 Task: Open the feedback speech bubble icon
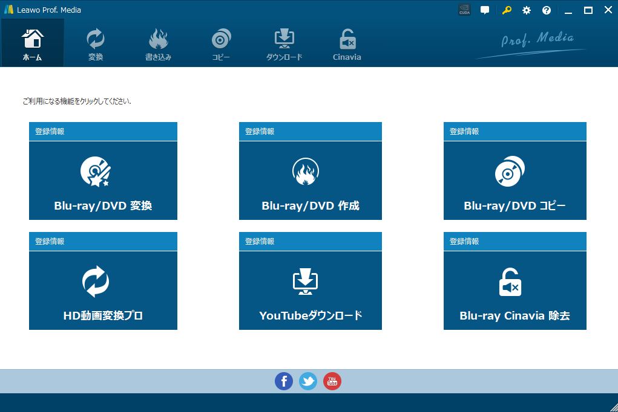pos(485,10)
